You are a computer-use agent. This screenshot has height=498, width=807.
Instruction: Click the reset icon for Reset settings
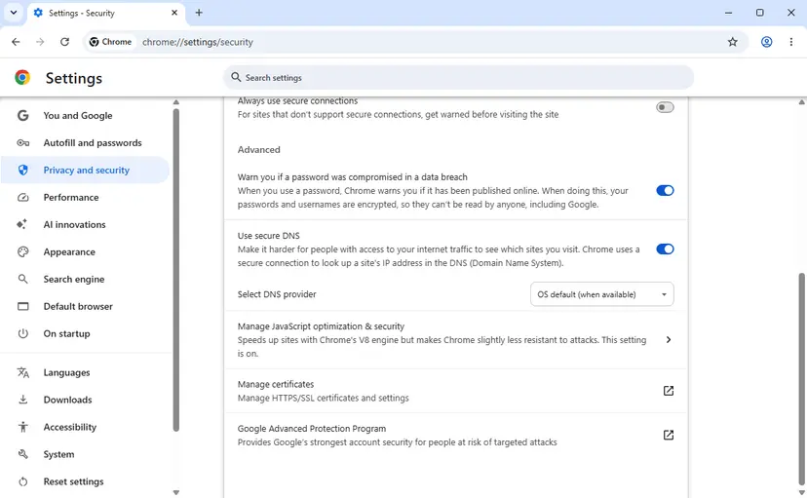(x=22, y=481)
